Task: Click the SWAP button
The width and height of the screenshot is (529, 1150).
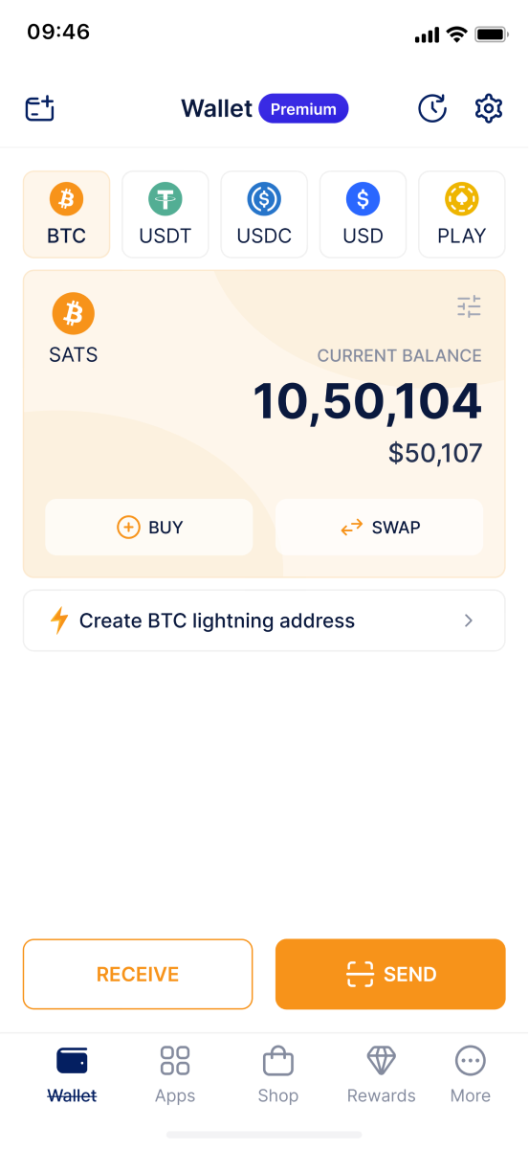Action: [380, 528]
